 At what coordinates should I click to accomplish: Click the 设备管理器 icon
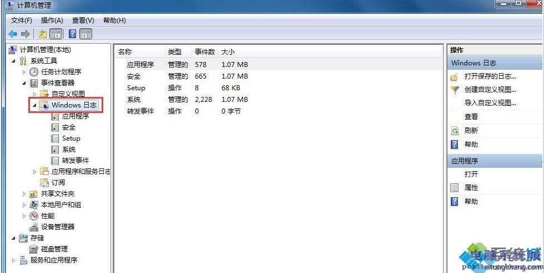pos(34,227)
